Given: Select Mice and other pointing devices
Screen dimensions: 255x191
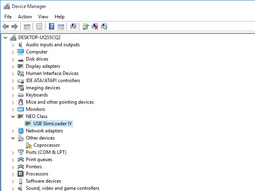Looking at the screenshot, I should (60, 102).
